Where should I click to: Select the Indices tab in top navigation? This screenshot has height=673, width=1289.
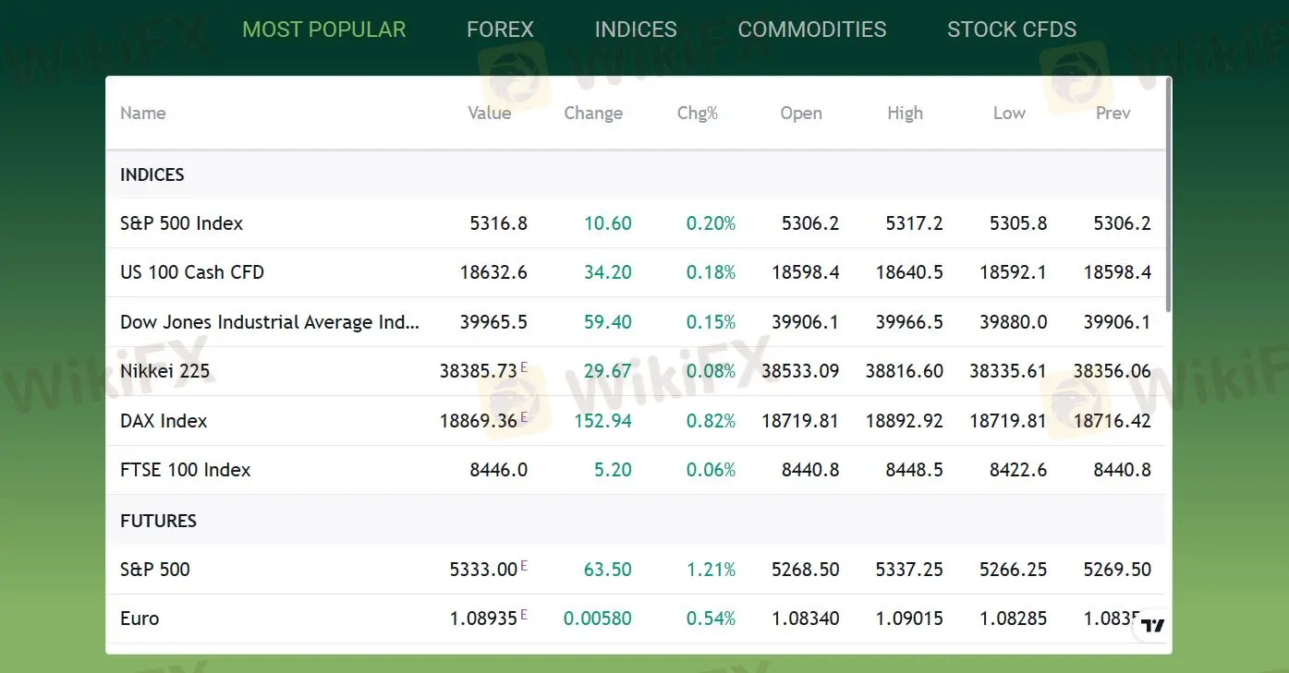(x=635, y=30)
